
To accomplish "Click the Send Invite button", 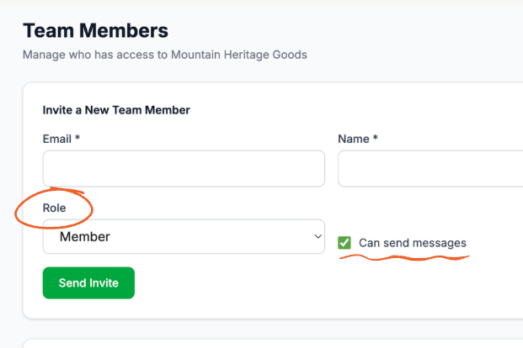I will click(x=88, y=282).
